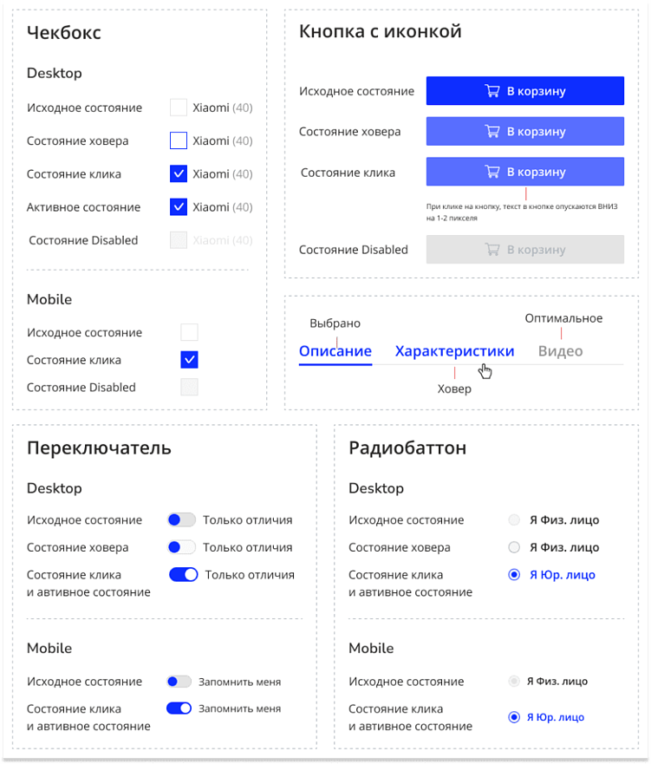Switch to the Характеристики tab
Viewport: 651px width, 764px height.
point(454,350)
